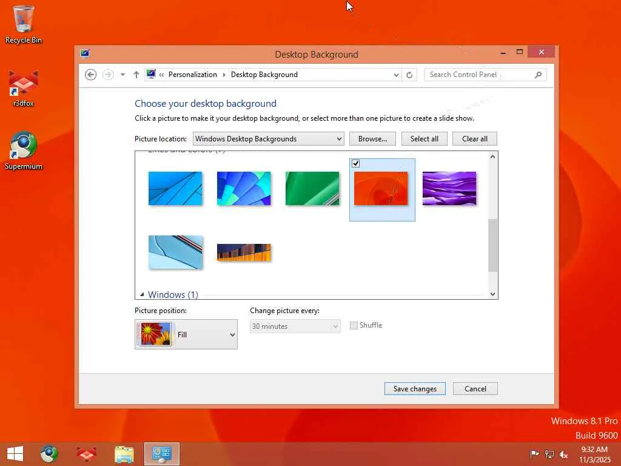This screenshot has width=621, height=466.
Task: Select the orange-red wallpaper thumbnail
Action: 381,188
